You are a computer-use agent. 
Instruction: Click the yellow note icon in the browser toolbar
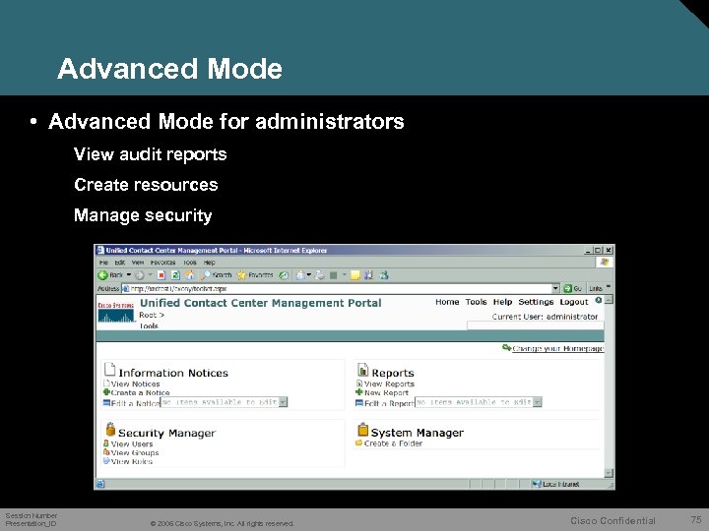pos(355,275)
